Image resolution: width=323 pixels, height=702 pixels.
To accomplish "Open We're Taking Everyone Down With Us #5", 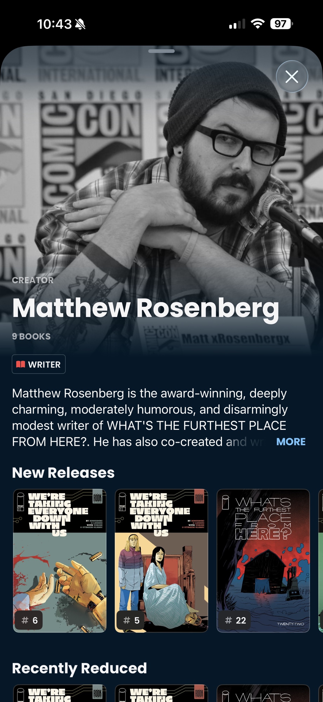I will [x=161, y=561].
